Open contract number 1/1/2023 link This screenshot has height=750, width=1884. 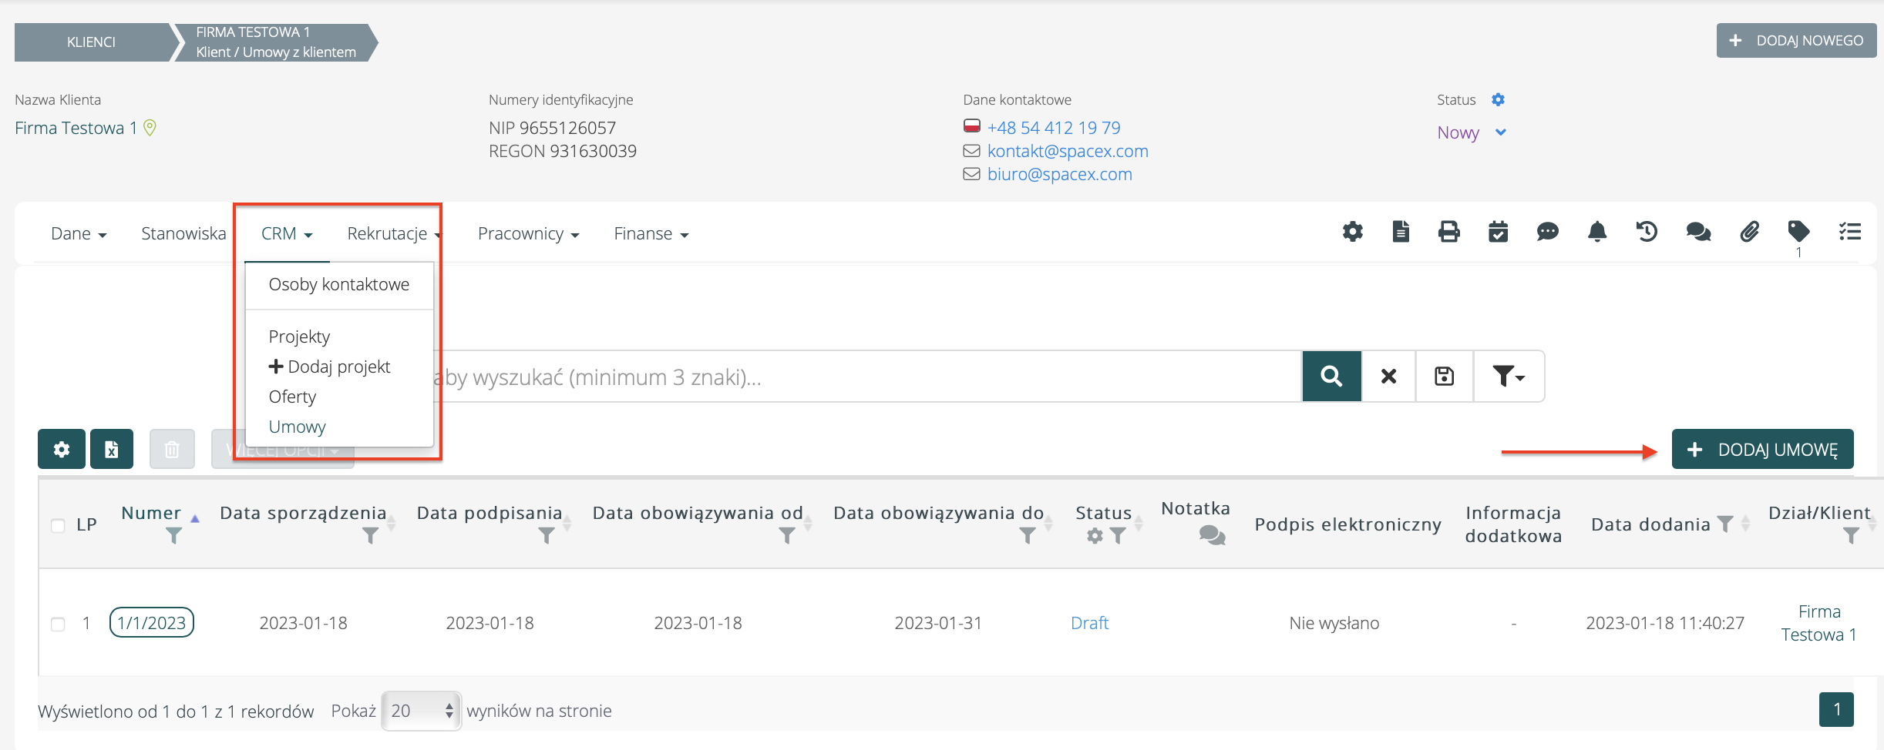click(152, 623)
